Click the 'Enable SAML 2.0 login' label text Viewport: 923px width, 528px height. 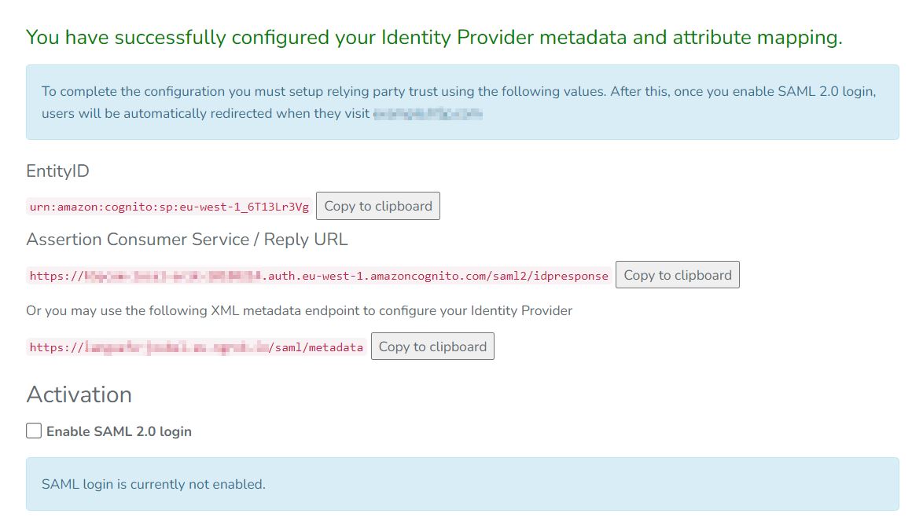pos(119,431)
